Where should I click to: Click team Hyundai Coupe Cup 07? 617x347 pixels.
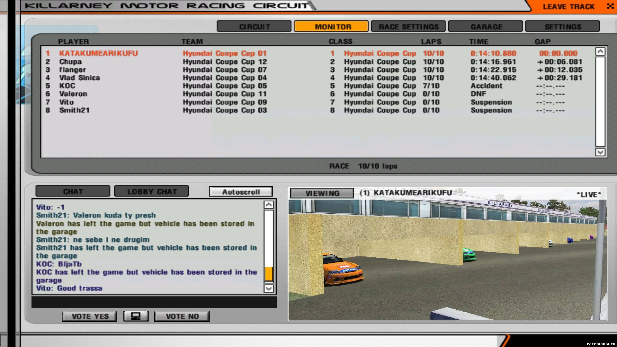(225, 70)
